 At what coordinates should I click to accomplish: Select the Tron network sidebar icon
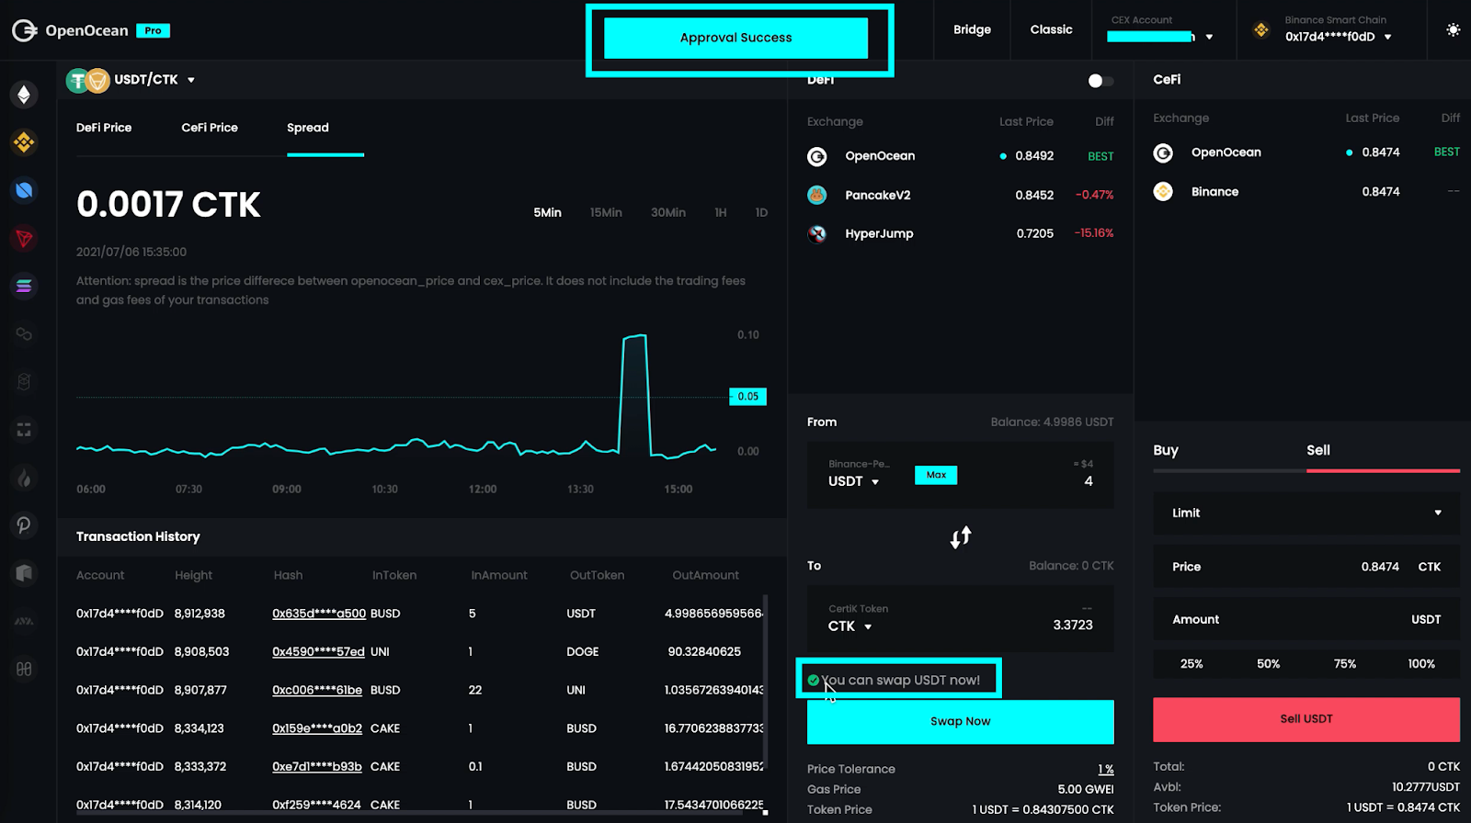tap(24, 239)
